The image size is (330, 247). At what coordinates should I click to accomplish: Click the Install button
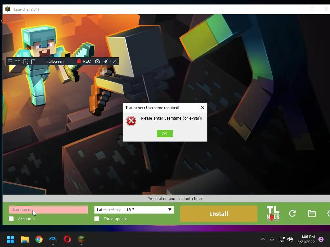click(x=219, y=214)
